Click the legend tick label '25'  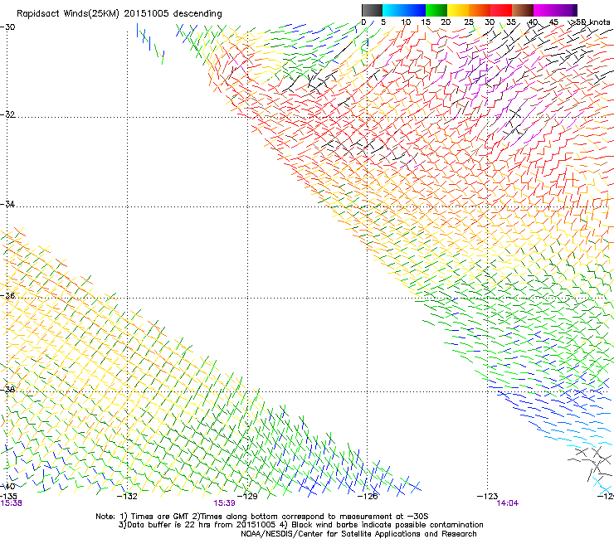(x=468, y=22)
